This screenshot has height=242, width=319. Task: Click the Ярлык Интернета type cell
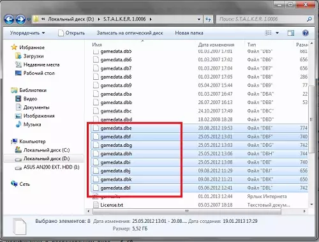(267, 196)
